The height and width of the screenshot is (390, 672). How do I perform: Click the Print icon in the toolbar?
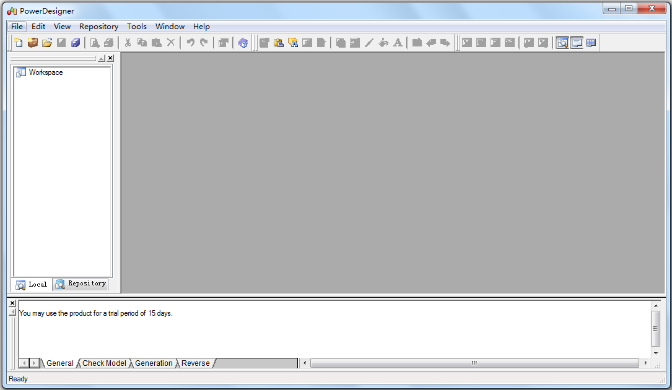109,42
